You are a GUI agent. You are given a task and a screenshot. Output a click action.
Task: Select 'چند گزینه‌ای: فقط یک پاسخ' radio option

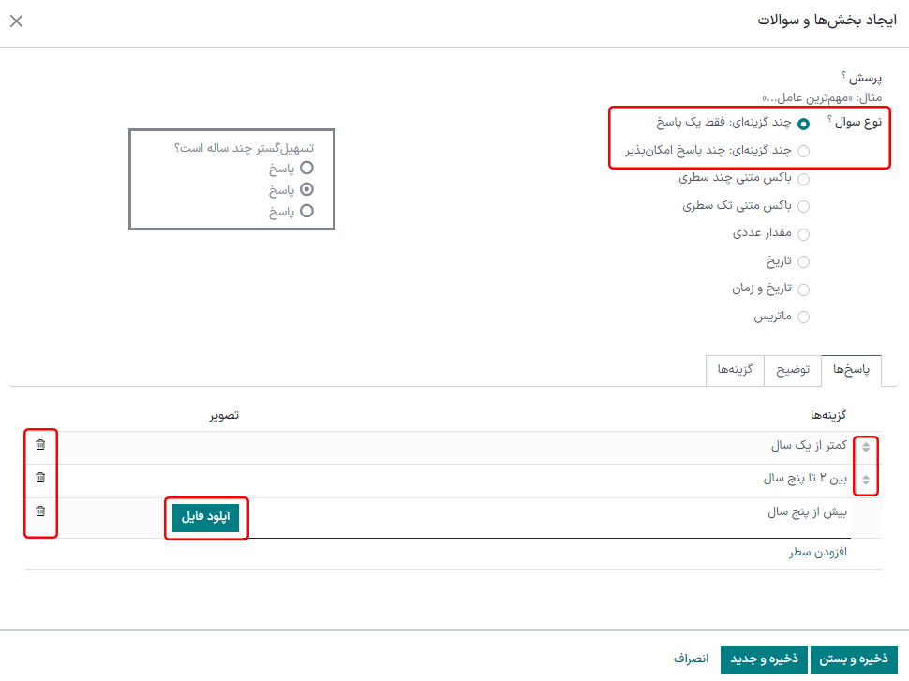pos(803,124)
